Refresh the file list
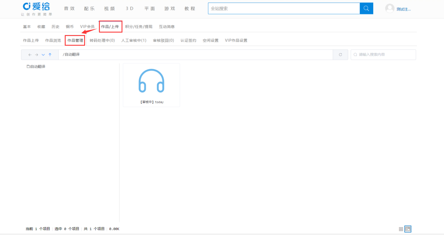 pos(340,55)
